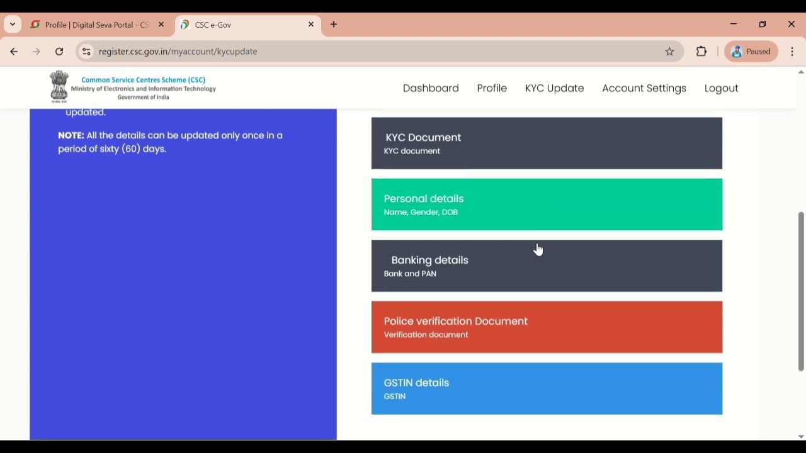View site information icon in address bar
806x453 pixels.
pyautogui.click(x=87, y=52)
